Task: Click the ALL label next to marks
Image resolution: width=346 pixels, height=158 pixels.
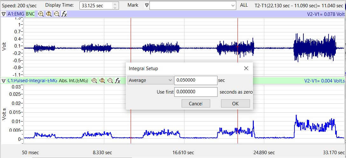Action: click(x=244, y=5)
